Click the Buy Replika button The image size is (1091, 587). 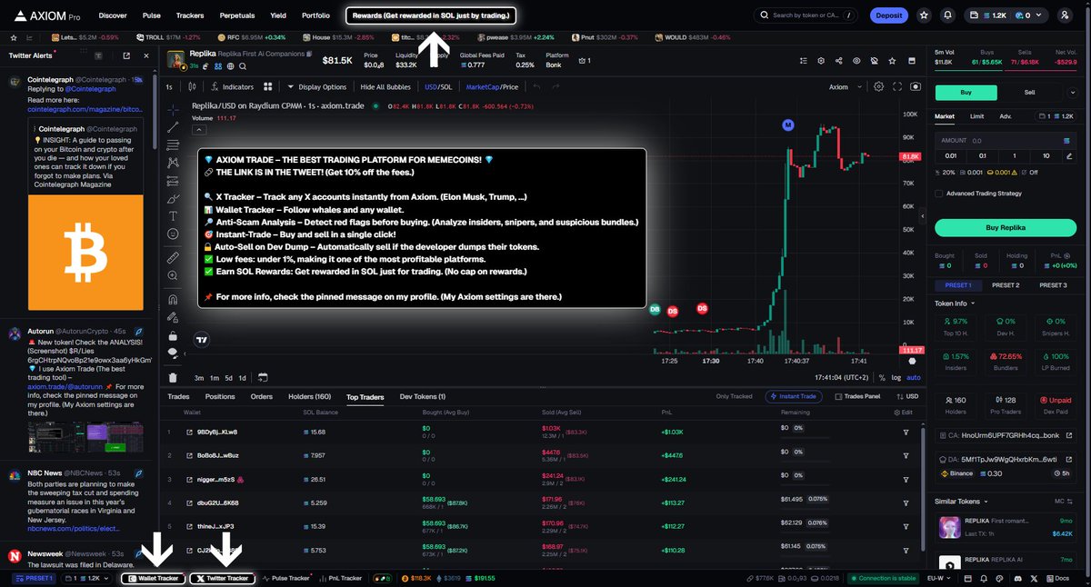[x=1004, y=227]
